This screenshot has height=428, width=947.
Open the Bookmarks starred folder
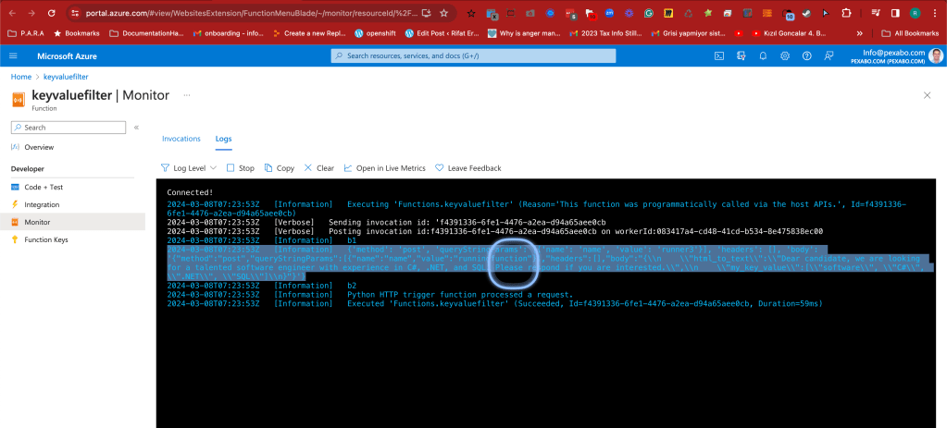coord(77,33)
